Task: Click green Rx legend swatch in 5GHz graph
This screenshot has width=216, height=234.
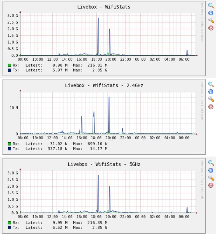Action: click(x=10, y=223)
